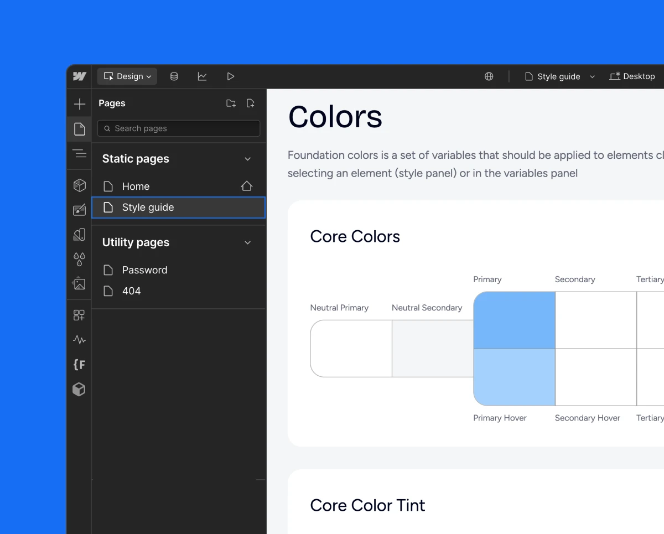Viewport: 664px width, 534px height.
Task: Click the create new page icon
Action: pos(251,103)
